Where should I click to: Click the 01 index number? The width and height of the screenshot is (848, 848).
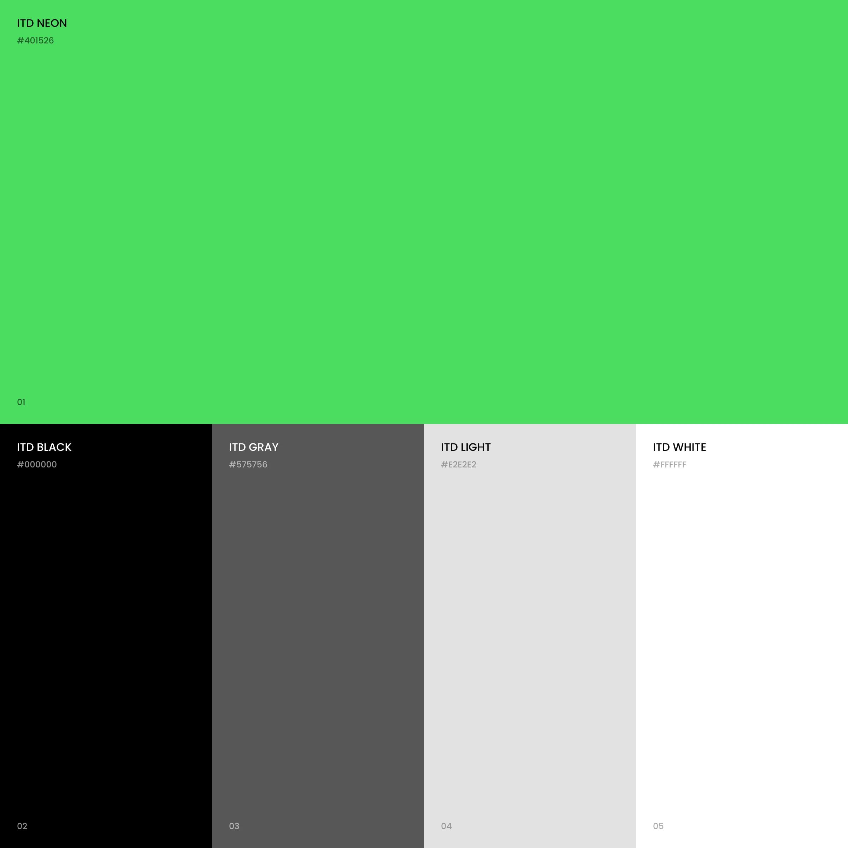(21, 402)
